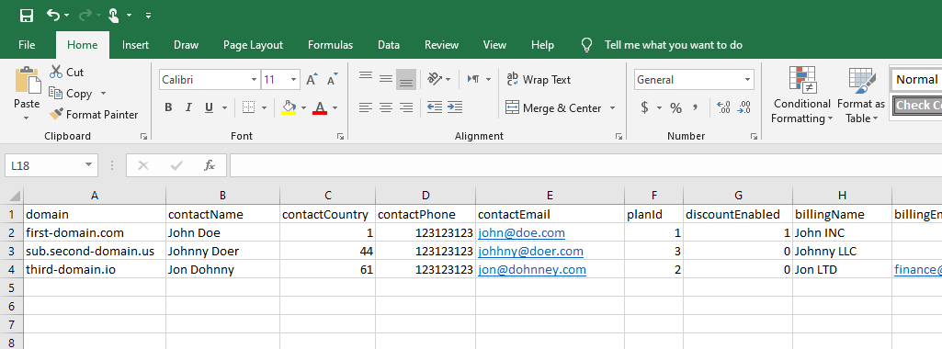Open jon@dohnney.com email link
This screenshot has height=349, width=942.
[532, 270]
